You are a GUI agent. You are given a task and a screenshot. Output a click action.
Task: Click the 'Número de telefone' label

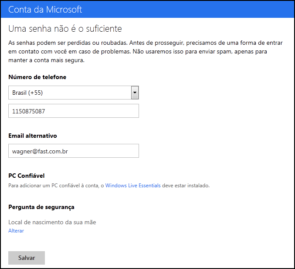pos(37,77)
